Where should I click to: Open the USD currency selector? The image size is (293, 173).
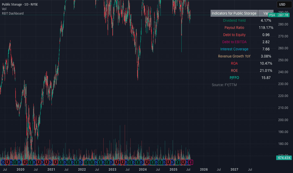tap(284, 4)
